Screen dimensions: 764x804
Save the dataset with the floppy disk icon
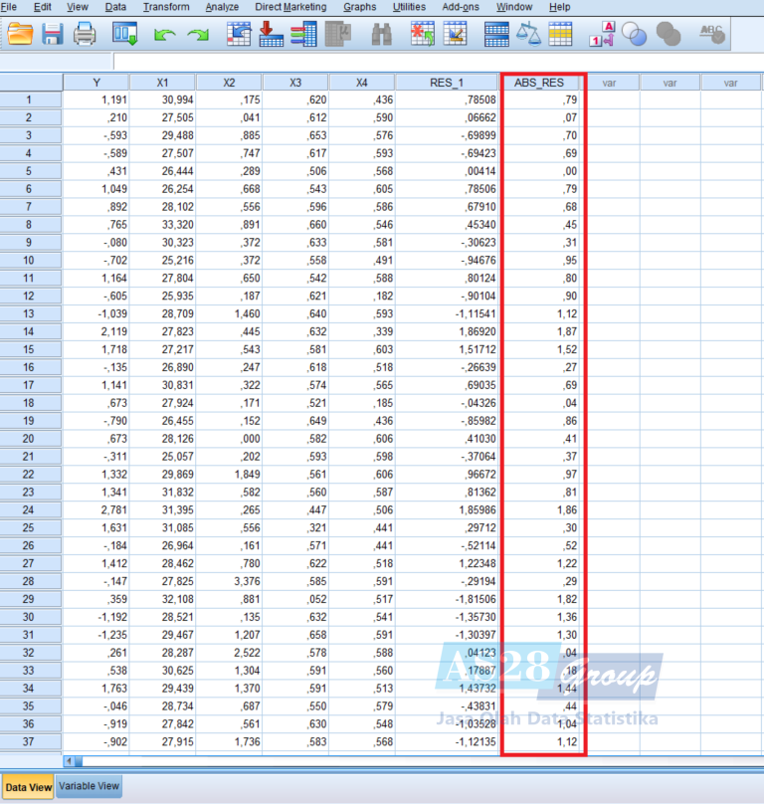click(52, 35)
